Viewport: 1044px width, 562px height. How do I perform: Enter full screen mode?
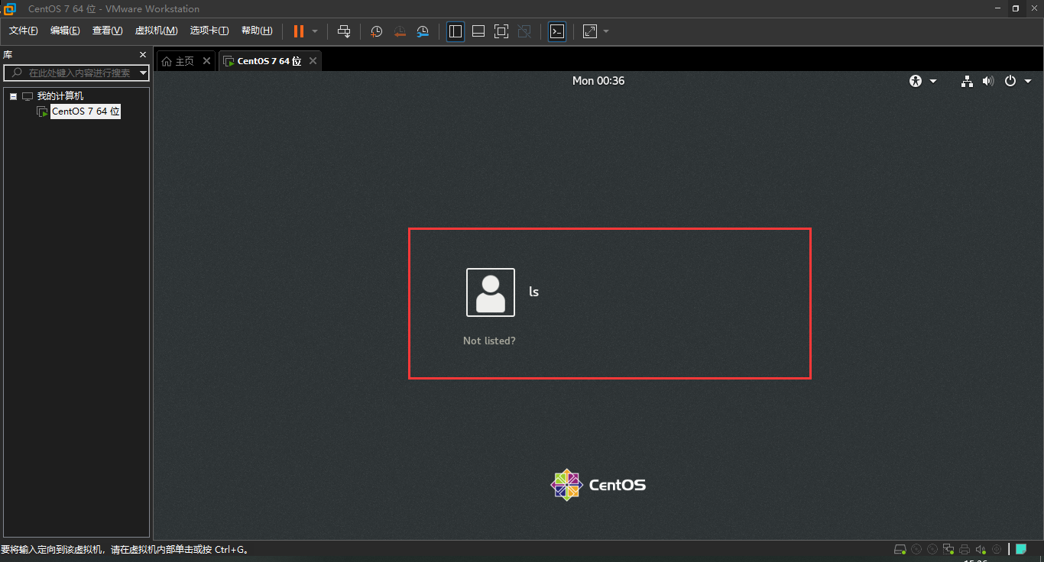pos(501,31)
